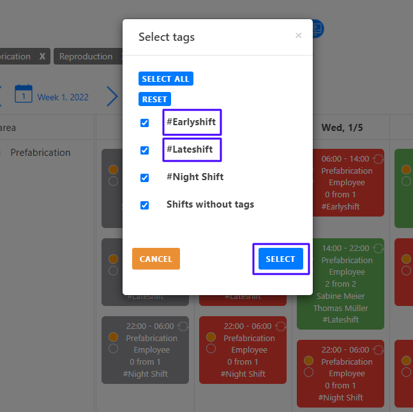Viewport: 413px width, 412px height.
Task: Select orange radio on middle red 22:00 shift
Action: point(211,337)
